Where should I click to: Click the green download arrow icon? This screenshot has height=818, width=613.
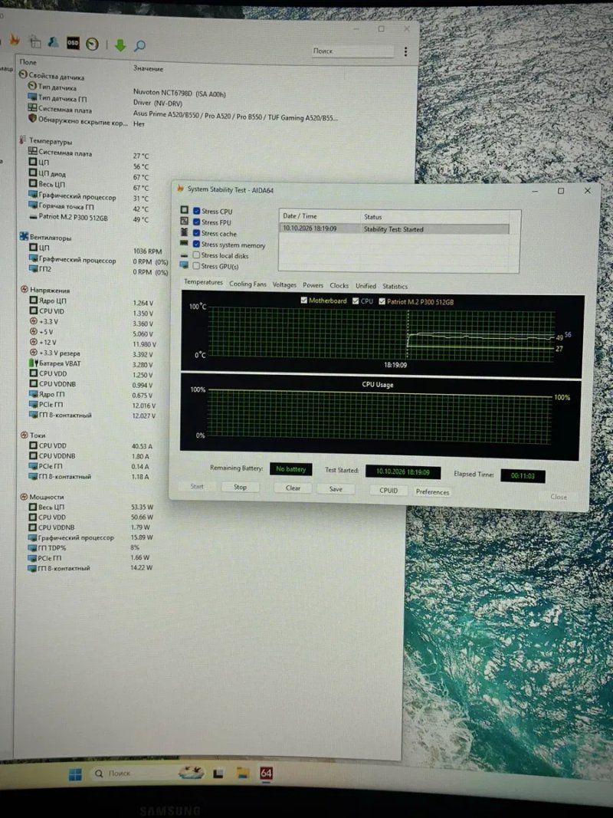[120, 45]
